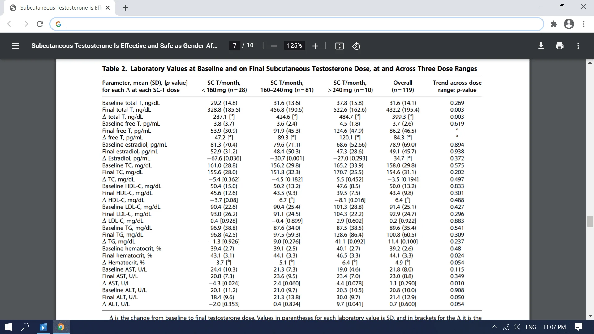Click the scrollbar down arrow

(590, 316)
